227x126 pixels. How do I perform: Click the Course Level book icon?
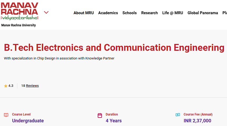[6, 115]
